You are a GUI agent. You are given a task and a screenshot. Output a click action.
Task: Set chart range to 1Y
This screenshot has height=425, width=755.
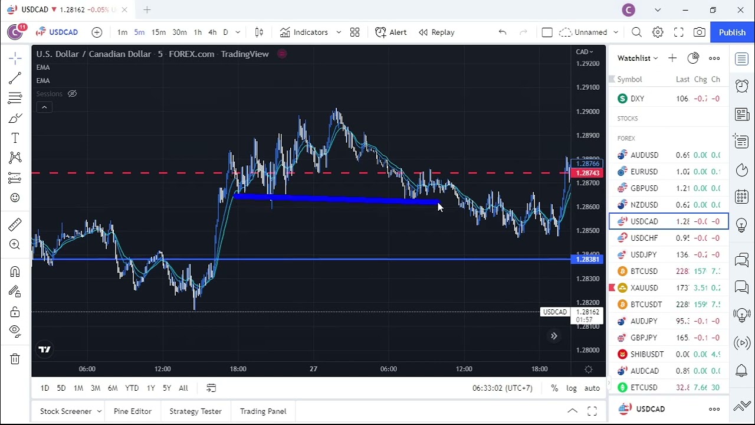tap(150, 388)
